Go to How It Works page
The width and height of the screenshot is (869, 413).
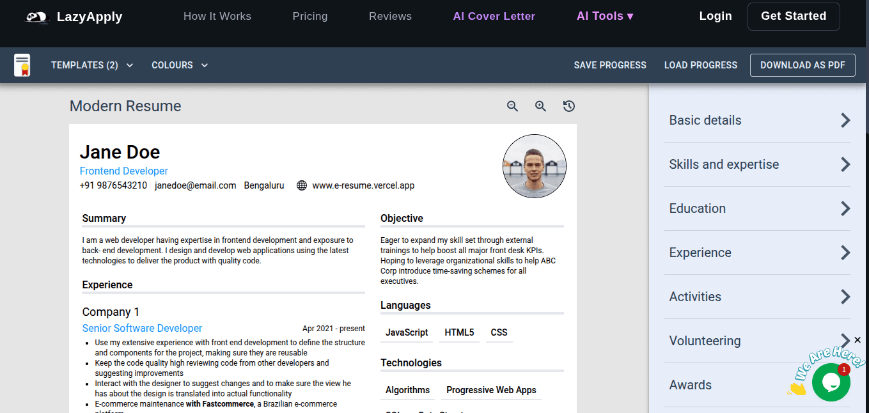click(217, 16)
